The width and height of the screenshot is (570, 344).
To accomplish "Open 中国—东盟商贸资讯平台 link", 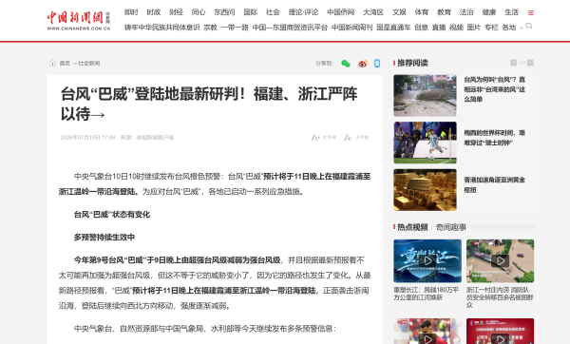I will (290, 28).
